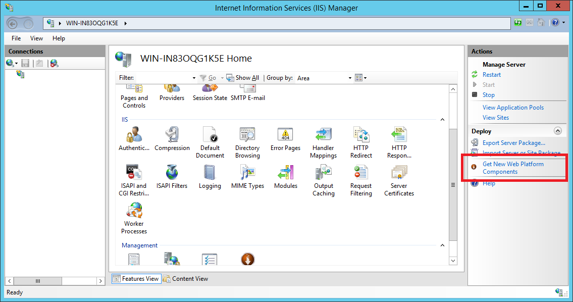Click the delete connection icon in Connections toolbar

(54, 63)
